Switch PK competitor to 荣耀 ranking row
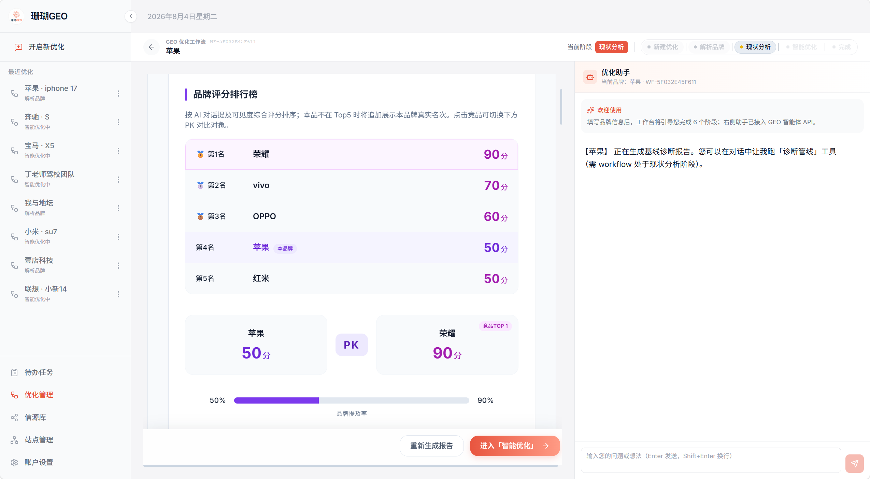The width and height of the screenshot is (870, 479). point(352,154)
